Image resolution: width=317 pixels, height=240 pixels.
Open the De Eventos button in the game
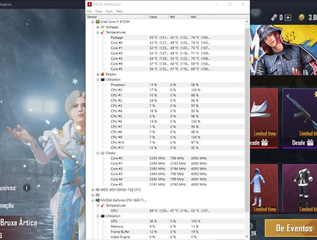291,228
